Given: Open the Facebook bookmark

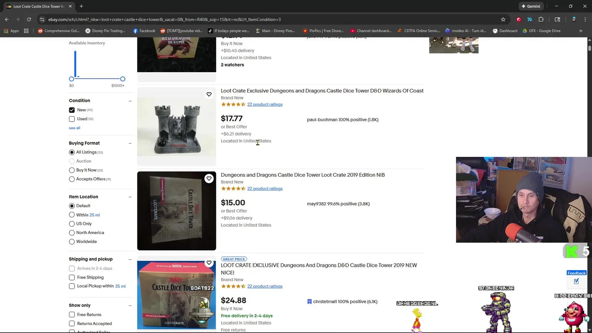Looking at the screenshot, I should point(144,31).
